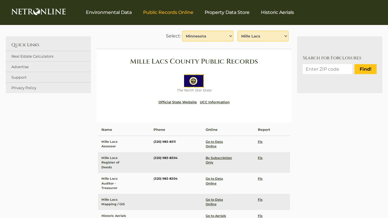This screenshot has height=218, width=388.
Task: Click the NETRONLINE logo
Action: [39, 12]
